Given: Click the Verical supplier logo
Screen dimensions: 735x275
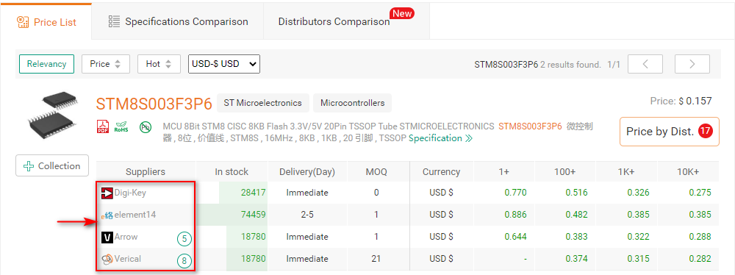Looking at the screenshot, I should click(107, 259).
